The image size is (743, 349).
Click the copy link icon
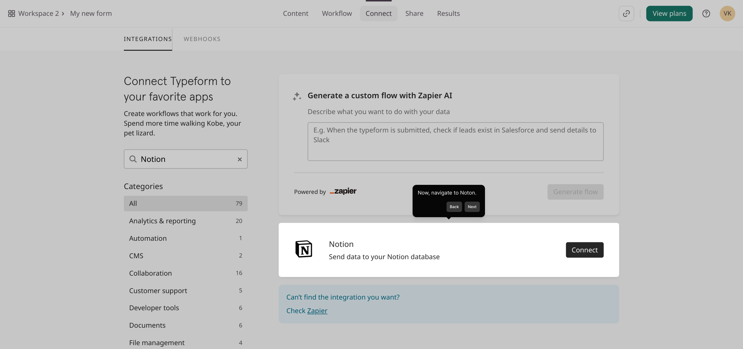[626, 14]
